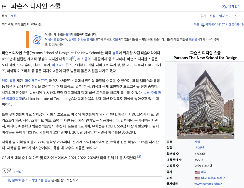The width and height of the screenshot is (244, 188).
Task: Click the 검증 link in the notice
Action: coord(116,39)
